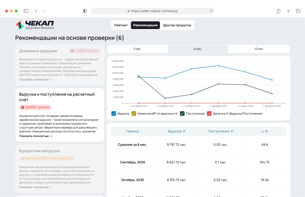Toggle the browser sidebar icon
This screenshot has height=197, width=305.
point(26,11)
